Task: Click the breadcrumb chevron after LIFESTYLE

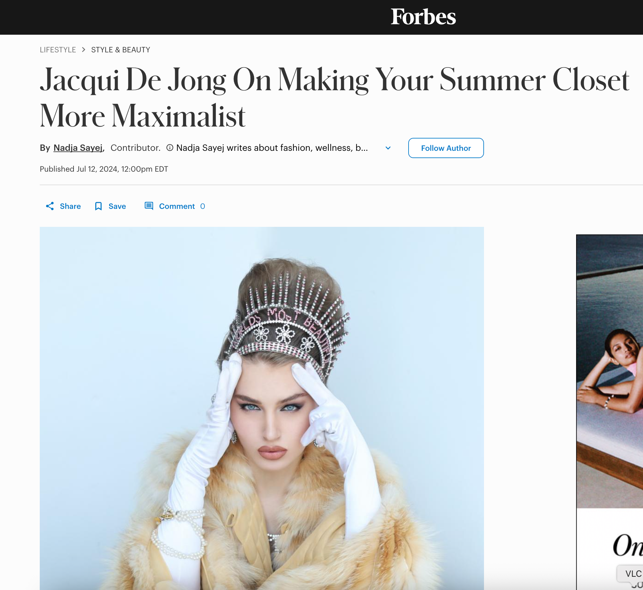Action: (84, 50)
